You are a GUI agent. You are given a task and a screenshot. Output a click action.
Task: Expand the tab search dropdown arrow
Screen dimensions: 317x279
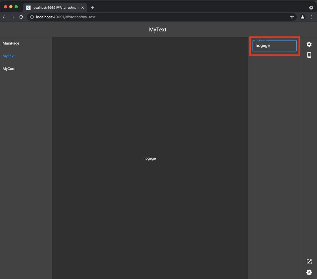coord(311,8)
